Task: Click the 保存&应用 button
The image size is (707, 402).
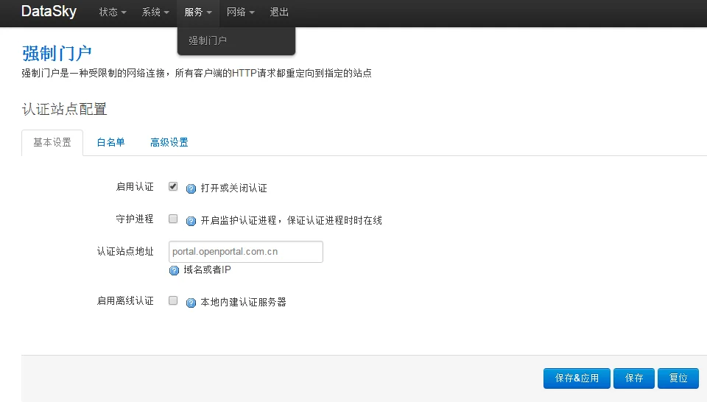Action: pos(577,378)
